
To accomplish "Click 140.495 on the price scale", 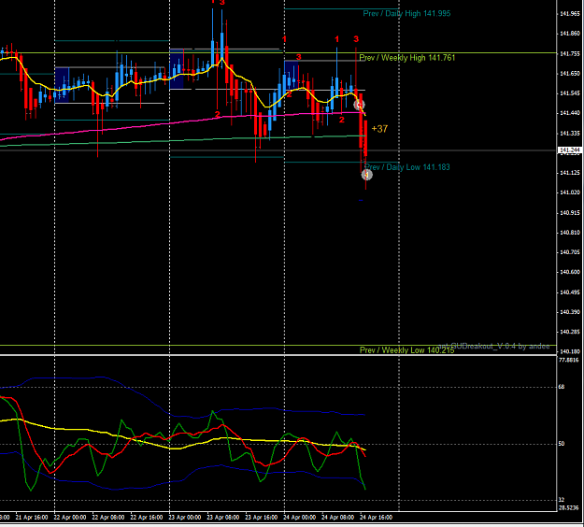I will point(570,292).
